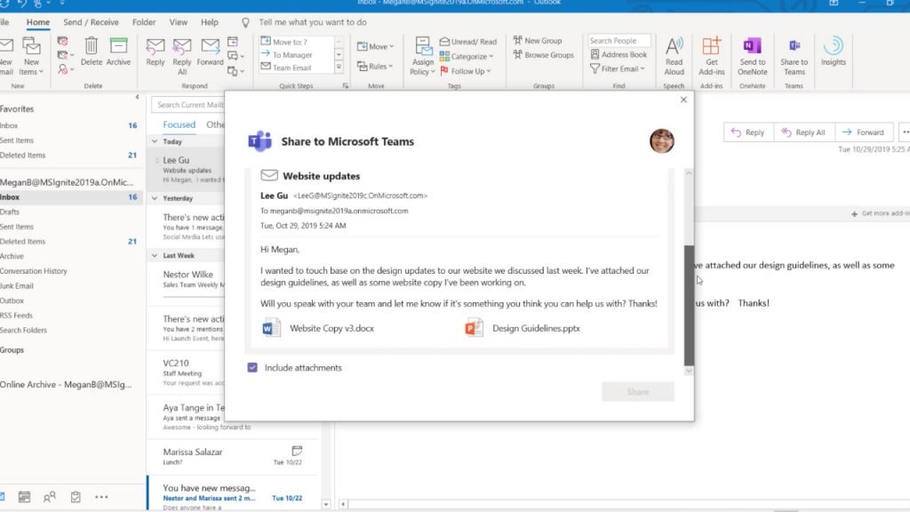
Task: Collapse the folder pane arrow
Action: [x=138, y=97]
